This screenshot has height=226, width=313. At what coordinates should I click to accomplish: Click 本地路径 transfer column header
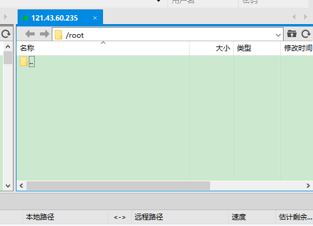[65, 217]
